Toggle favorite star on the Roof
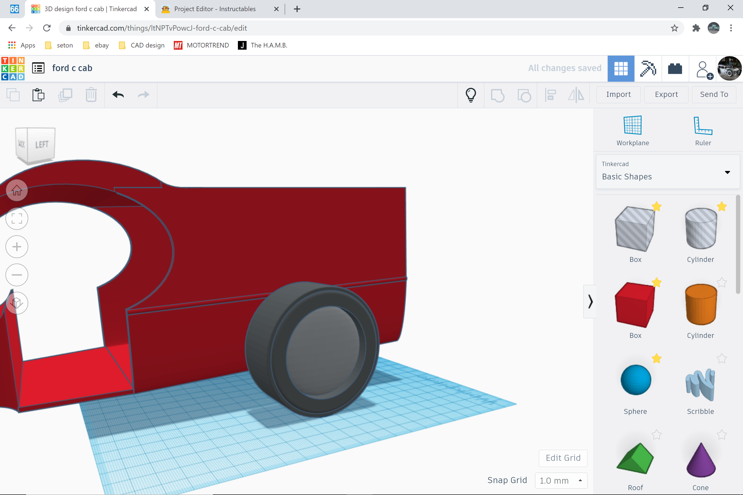 pos(656,435)
